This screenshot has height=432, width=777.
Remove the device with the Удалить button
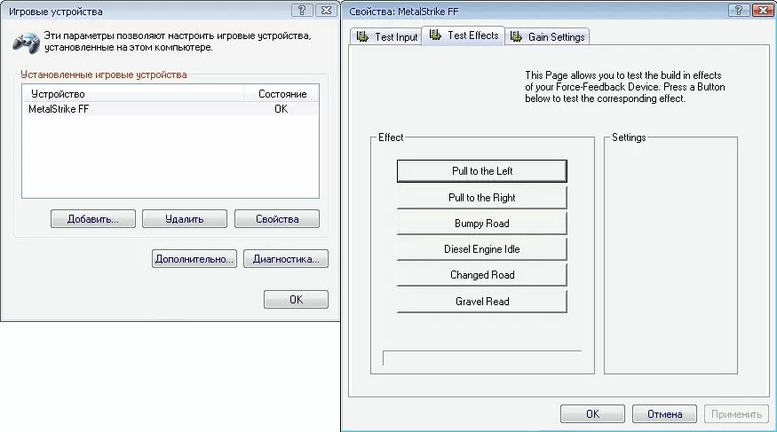tap(184, 219)
